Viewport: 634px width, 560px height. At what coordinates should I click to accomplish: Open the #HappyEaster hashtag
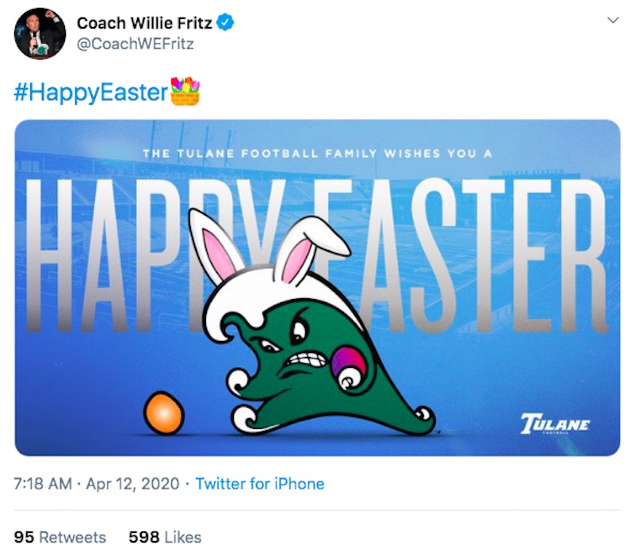(x=90, y=93)
